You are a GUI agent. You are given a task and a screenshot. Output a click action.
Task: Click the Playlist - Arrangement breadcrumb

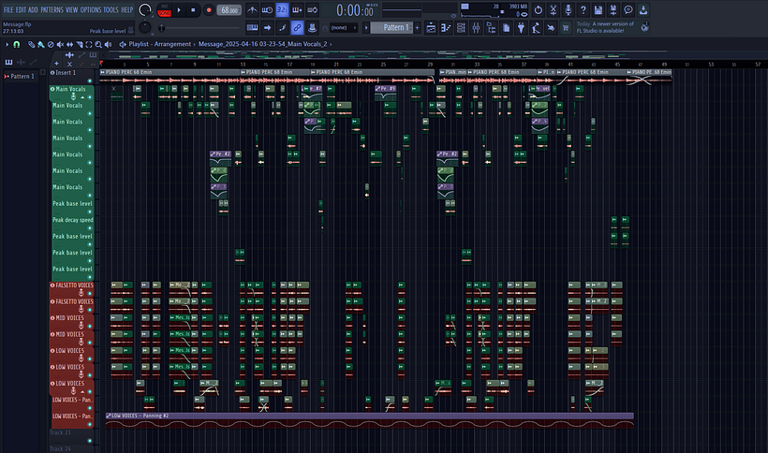pos(159,44)
